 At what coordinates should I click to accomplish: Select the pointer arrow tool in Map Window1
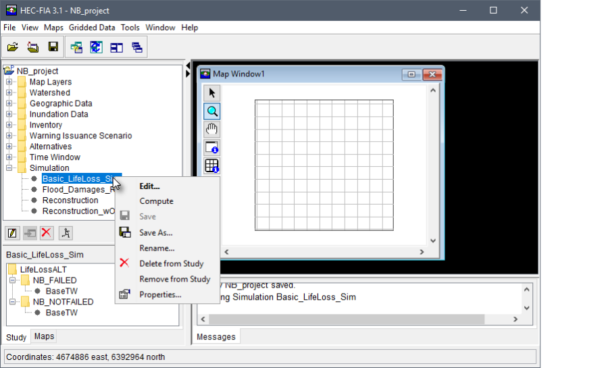(211, 93)
